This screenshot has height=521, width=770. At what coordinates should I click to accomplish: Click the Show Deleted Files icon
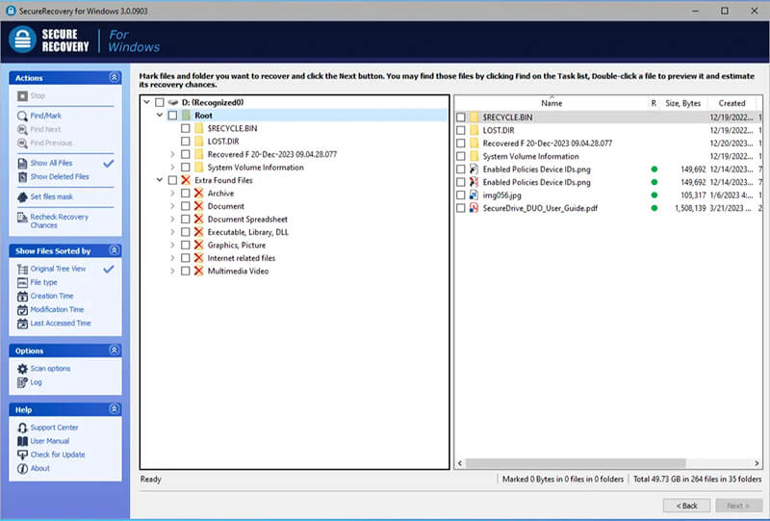pos(22,177)
